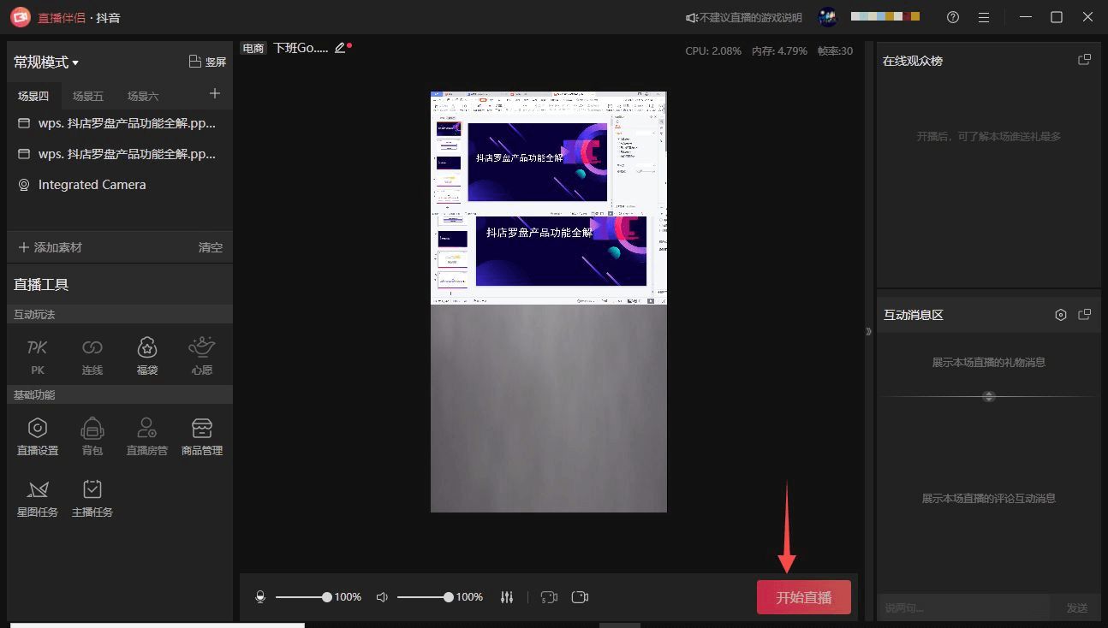Select first wps. 抖店罗盘产品功能全解 source
1108x628 pixels.
point(119,123)
